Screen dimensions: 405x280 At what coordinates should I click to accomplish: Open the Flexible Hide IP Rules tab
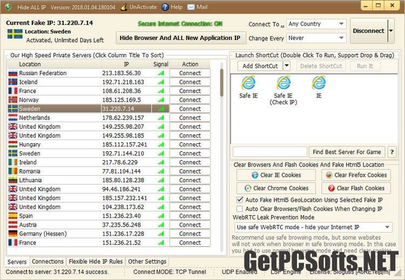point(96,262)
